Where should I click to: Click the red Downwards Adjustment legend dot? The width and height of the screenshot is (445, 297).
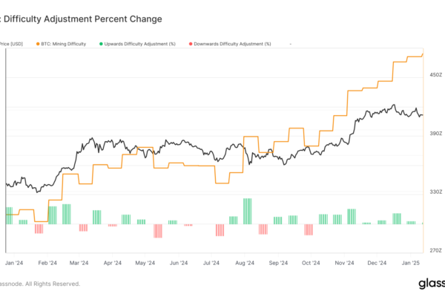pos(188,44)
